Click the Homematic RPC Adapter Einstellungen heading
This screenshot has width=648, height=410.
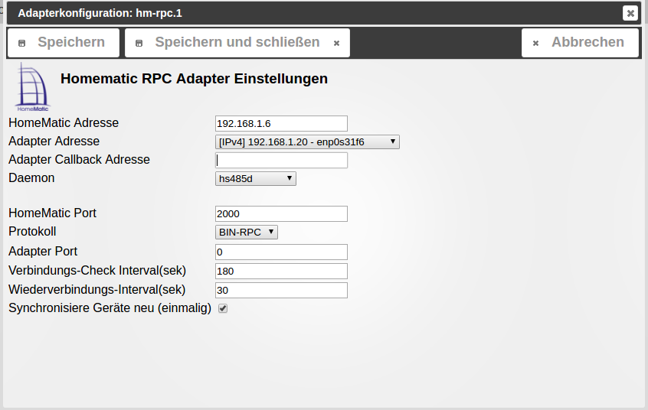[x=194, y=79]
